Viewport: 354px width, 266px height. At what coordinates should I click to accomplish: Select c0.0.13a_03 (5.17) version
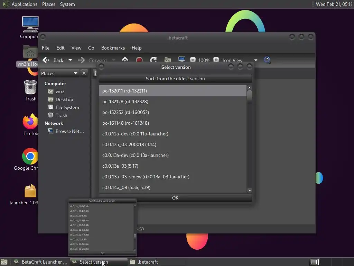(173, 166)
